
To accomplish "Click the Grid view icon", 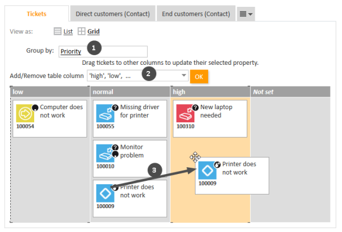I will click(x=82, y=32).
